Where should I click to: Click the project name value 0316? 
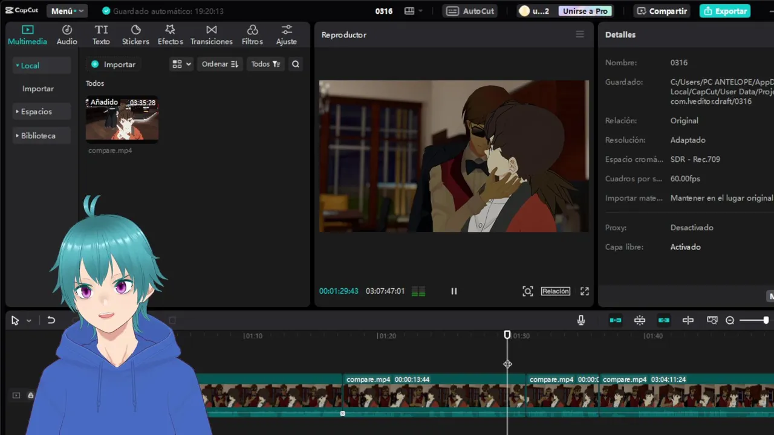click(x=679, y=63)
